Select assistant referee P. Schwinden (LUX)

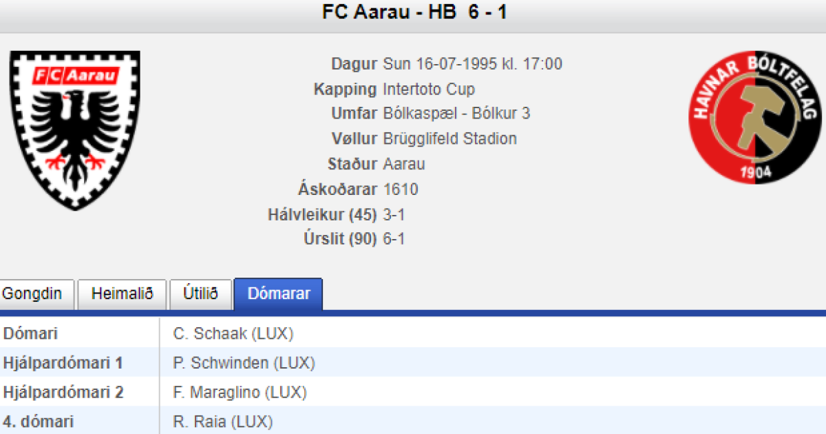click(244, 363)
